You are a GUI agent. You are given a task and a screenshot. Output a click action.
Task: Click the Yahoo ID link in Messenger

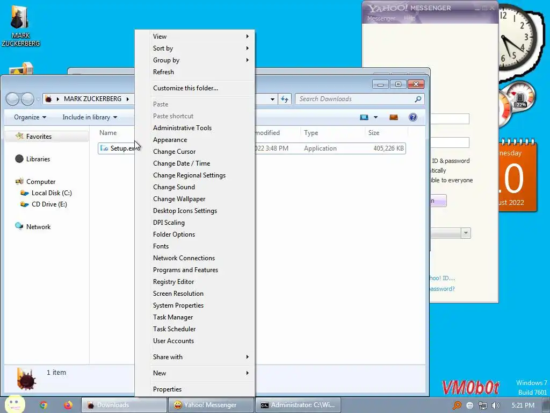tap(443, 278)
